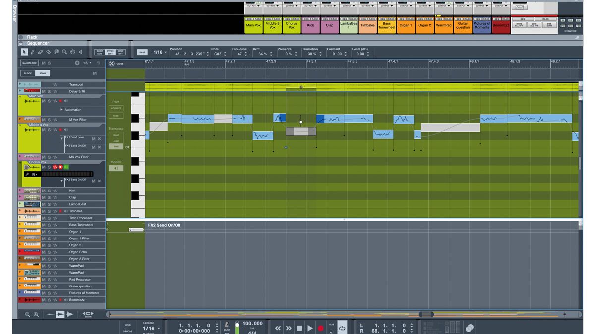Toggle record enable on Timbales track
Screen dimensions: 595x334
point(60,211)
